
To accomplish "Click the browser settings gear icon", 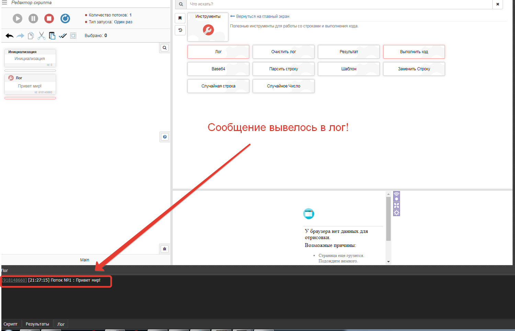I will click(x=397, y=213).
